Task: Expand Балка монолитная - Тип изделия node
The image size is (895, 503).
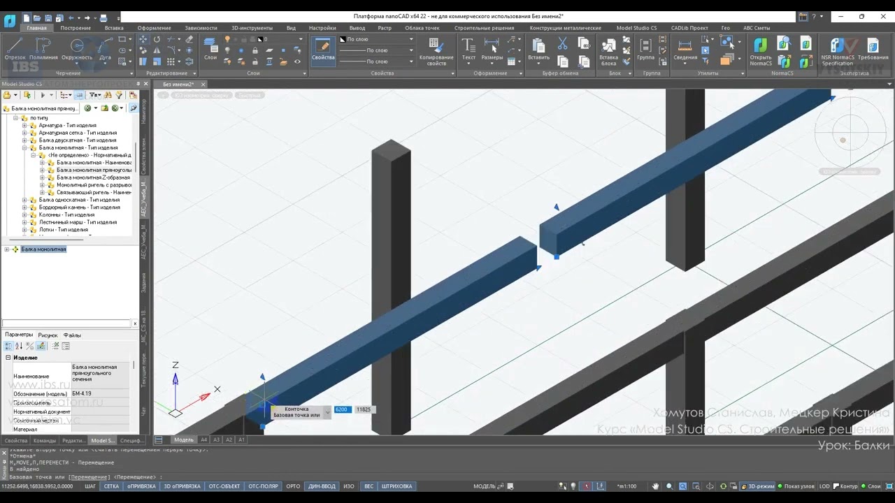Action: point(24,148)
